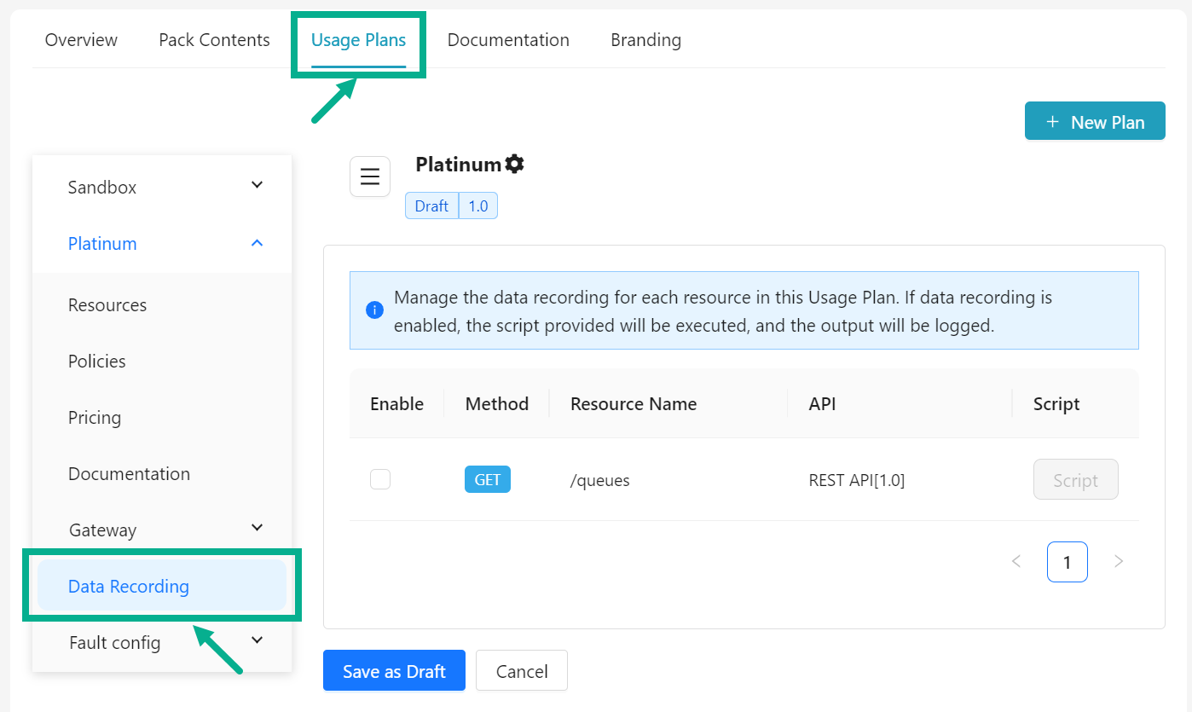
Task: Select page 1 in the pagination control
Action: [x=1067, y=561]
